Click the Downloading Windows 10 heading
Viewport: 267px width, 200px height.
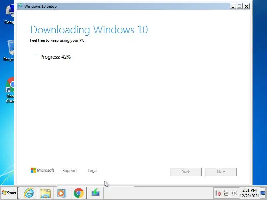(x=89, y=30)
